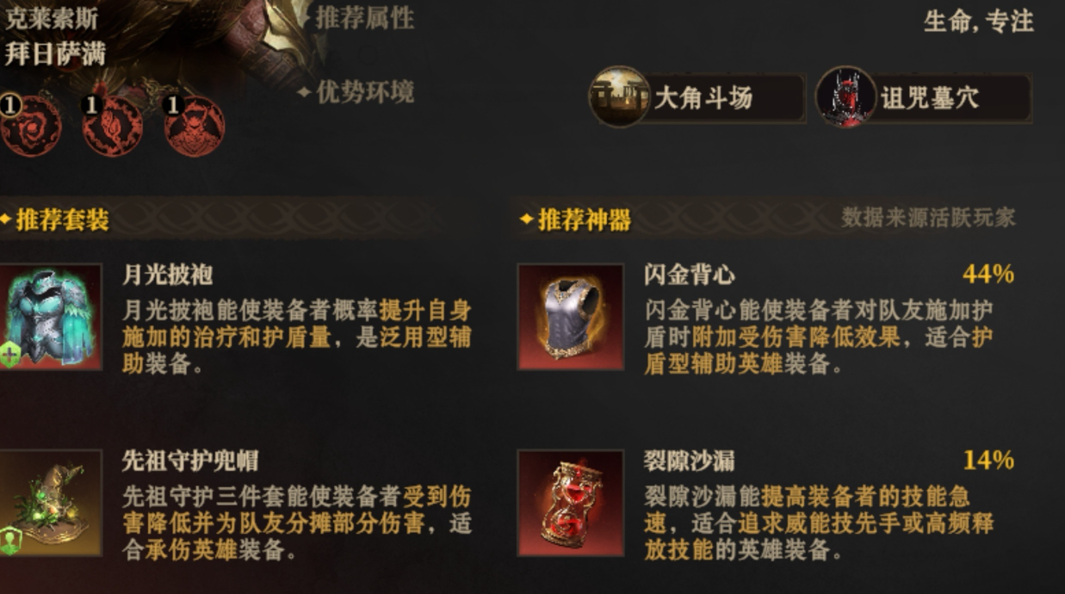Click the 优势环境 label
Screen dimensions: 1065x594
pos(364,91)
